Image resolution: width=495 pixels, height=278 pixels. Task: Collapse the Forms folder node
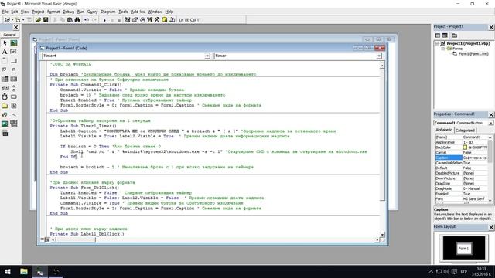pyautogui.click(x=443, y=49)
